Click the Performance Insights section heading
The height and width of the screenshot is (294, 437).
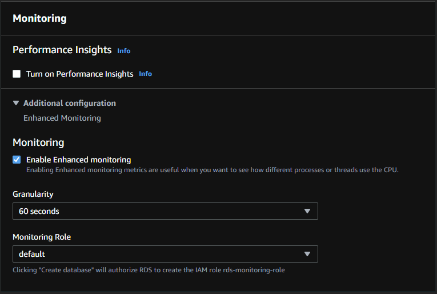(x=62, y=50)
